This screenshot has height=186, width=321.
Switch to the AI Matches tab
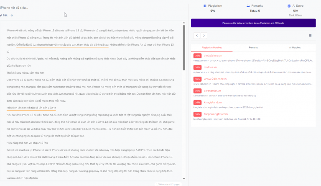click(295, 48)
